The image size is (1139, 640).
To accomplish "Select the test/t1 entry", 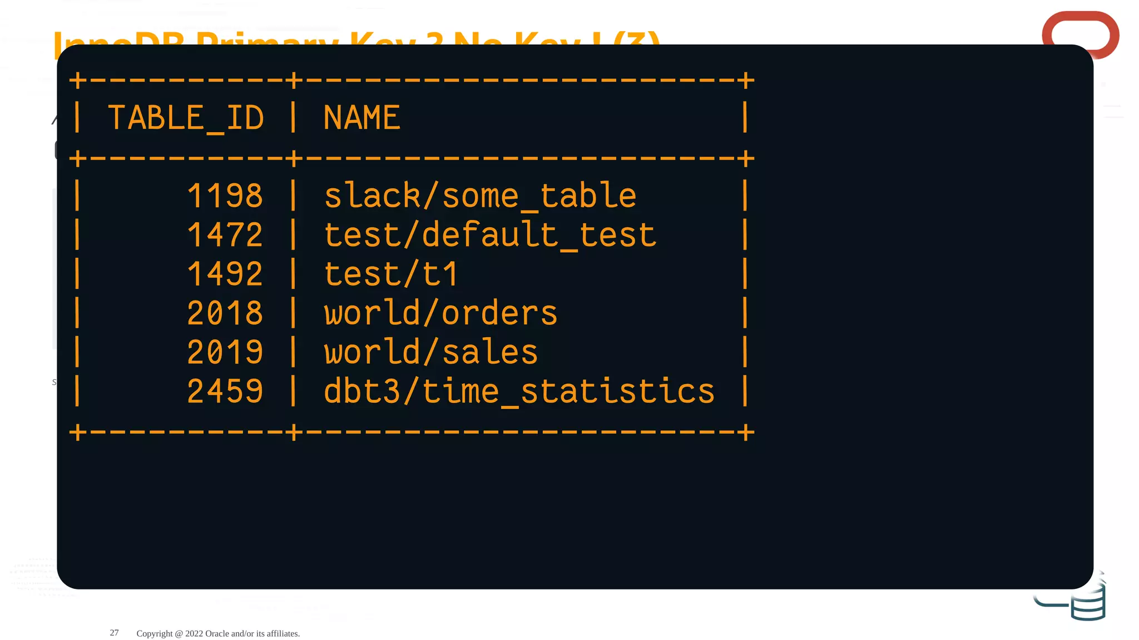I will (391, 274).
